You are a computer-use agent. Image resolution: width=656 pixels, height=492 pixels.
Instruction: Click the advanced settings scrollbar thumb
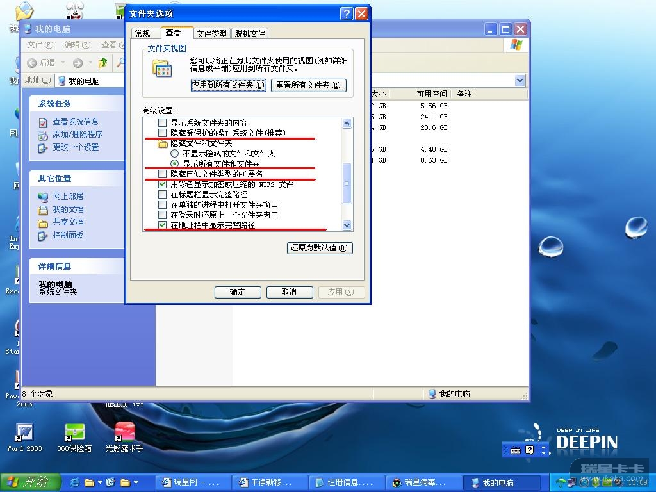click(x=347, y=183)
